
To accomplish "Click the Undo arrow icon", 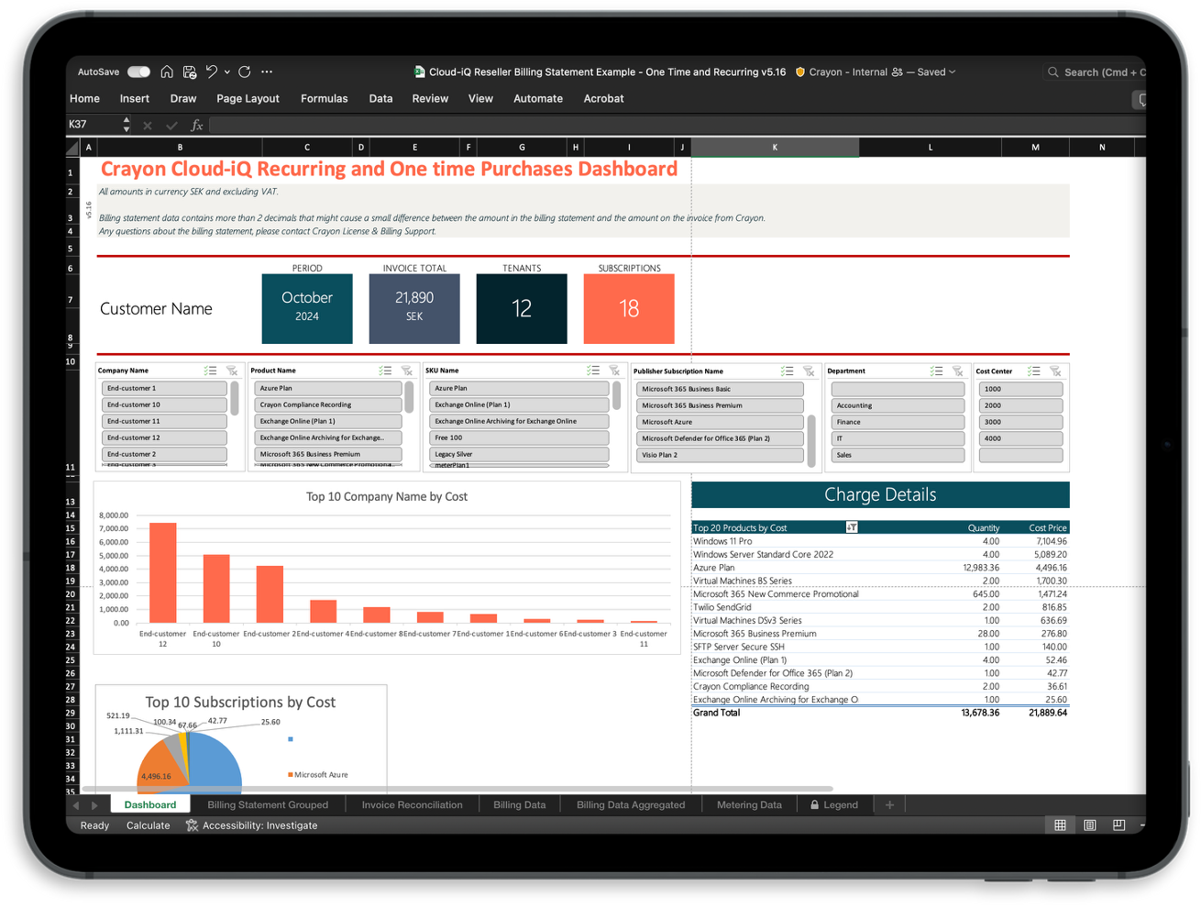I will click(x=212, y=72).
